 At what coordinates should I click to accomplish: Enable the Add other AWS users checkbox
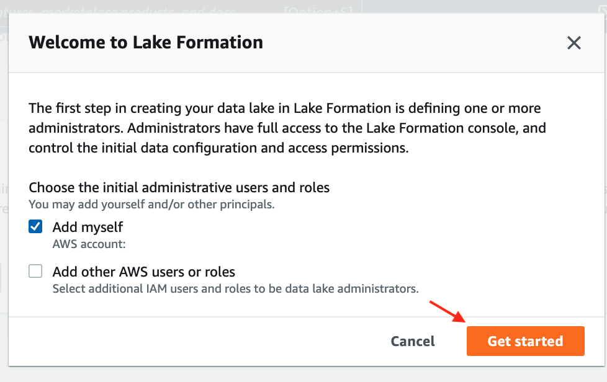click(x=35, y=271)
